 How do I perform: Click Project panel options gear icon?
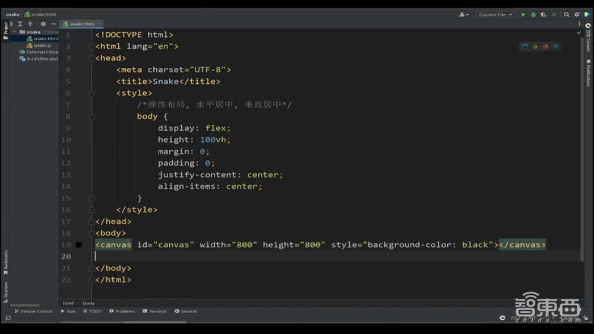pyautogui.click(x=43, y=24)
